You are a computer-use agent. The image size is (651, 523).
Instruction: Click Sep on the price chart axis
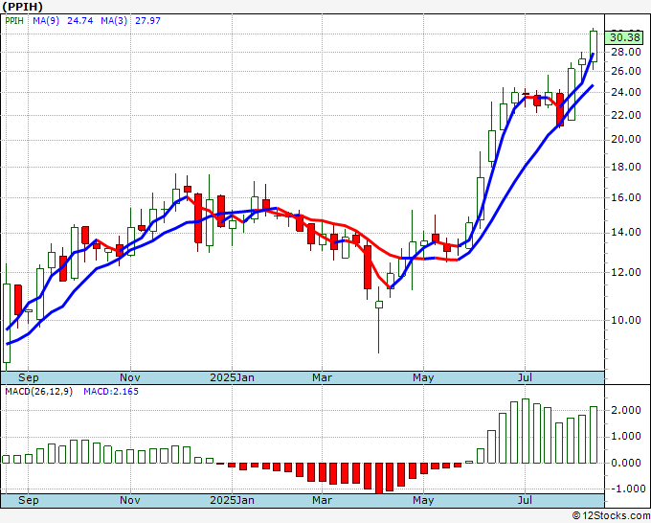[x=28, y=377]
